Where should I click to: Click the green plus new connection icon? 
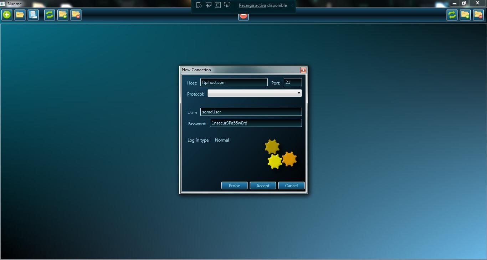7,15
